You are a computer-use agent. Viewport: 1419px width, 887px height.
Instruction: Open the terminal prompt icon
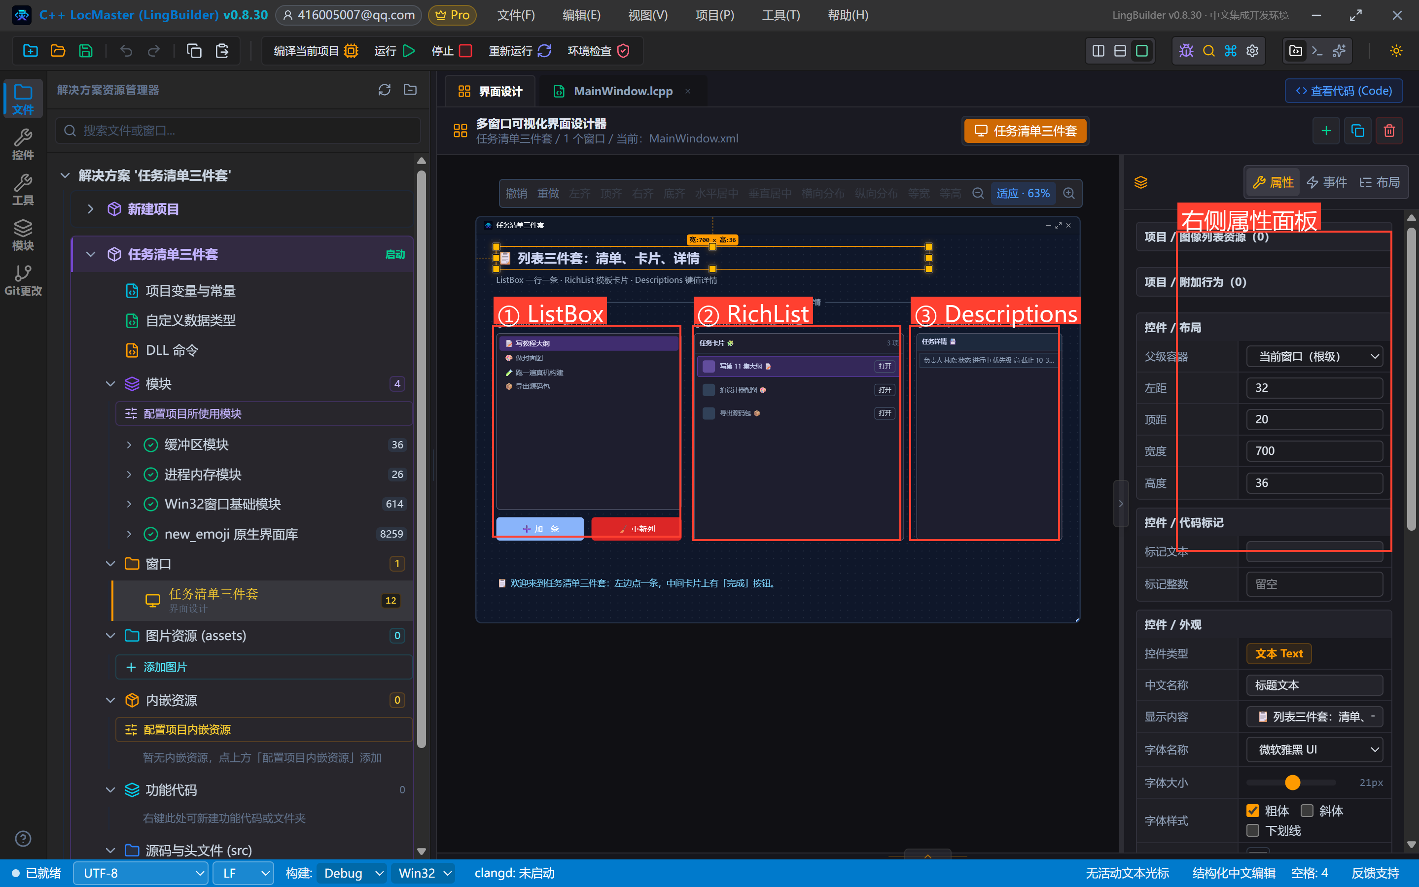tap(1317, 51)
